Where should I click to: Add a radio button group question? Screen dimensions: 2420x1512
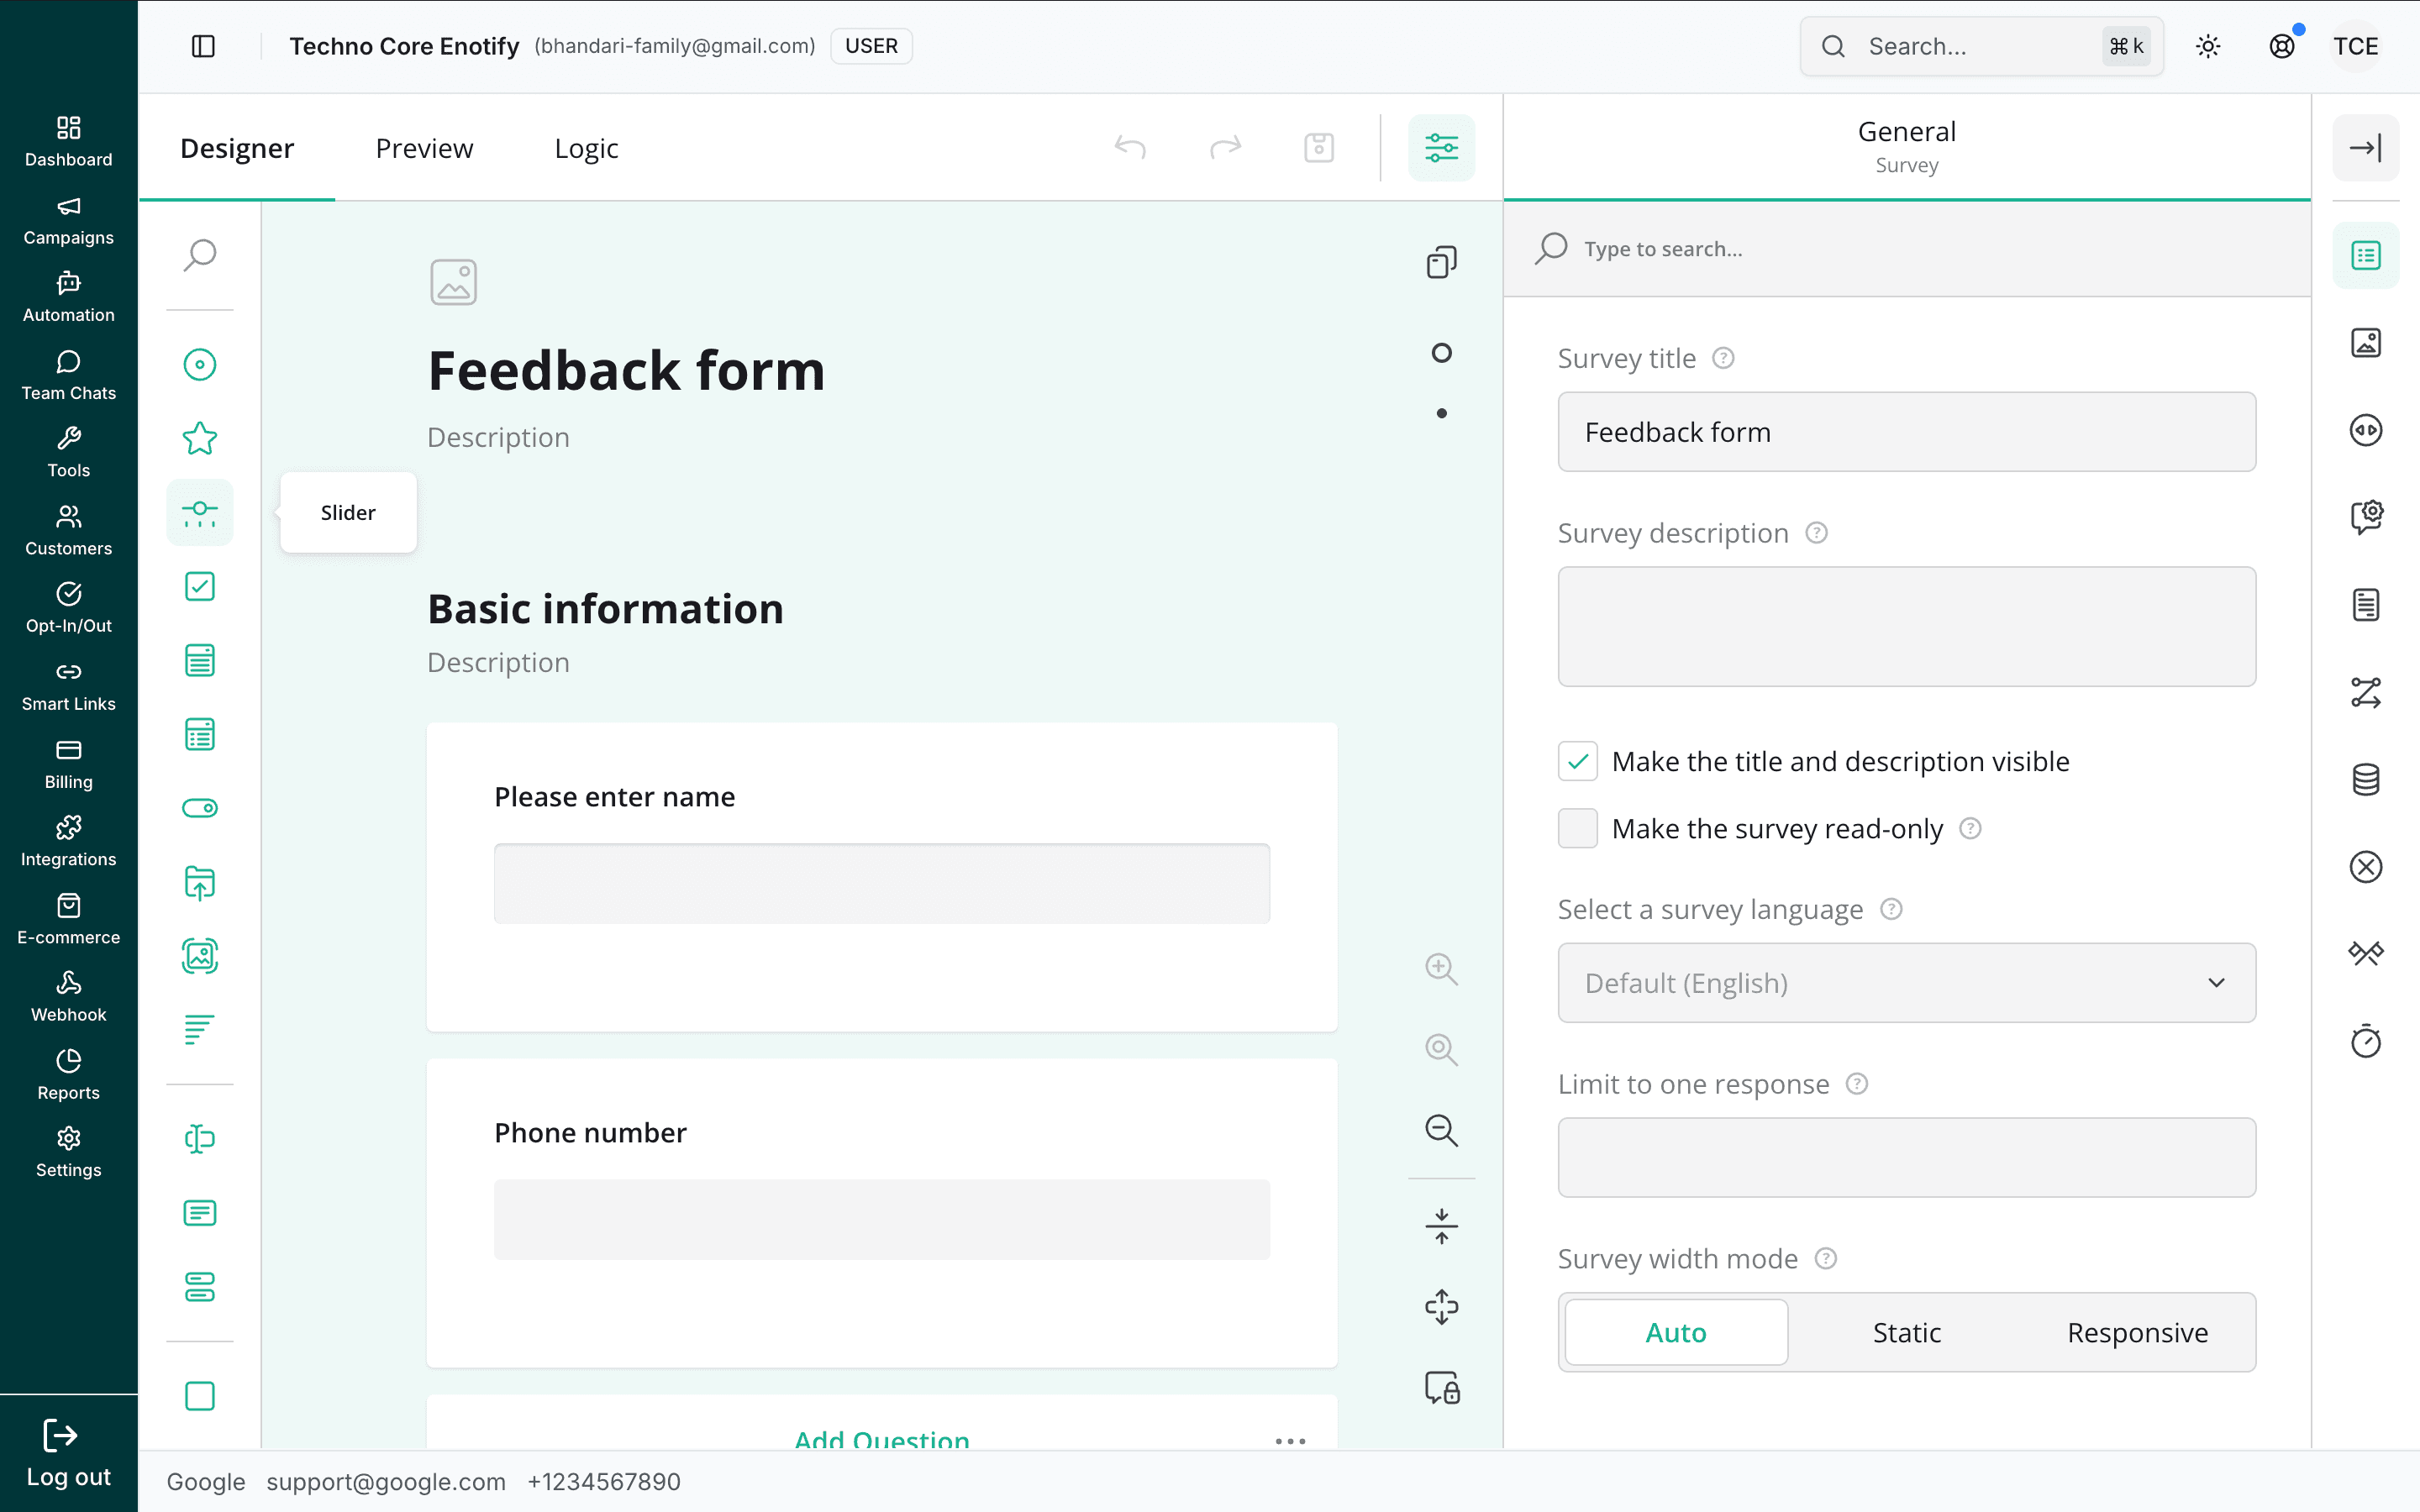(200, 364)
